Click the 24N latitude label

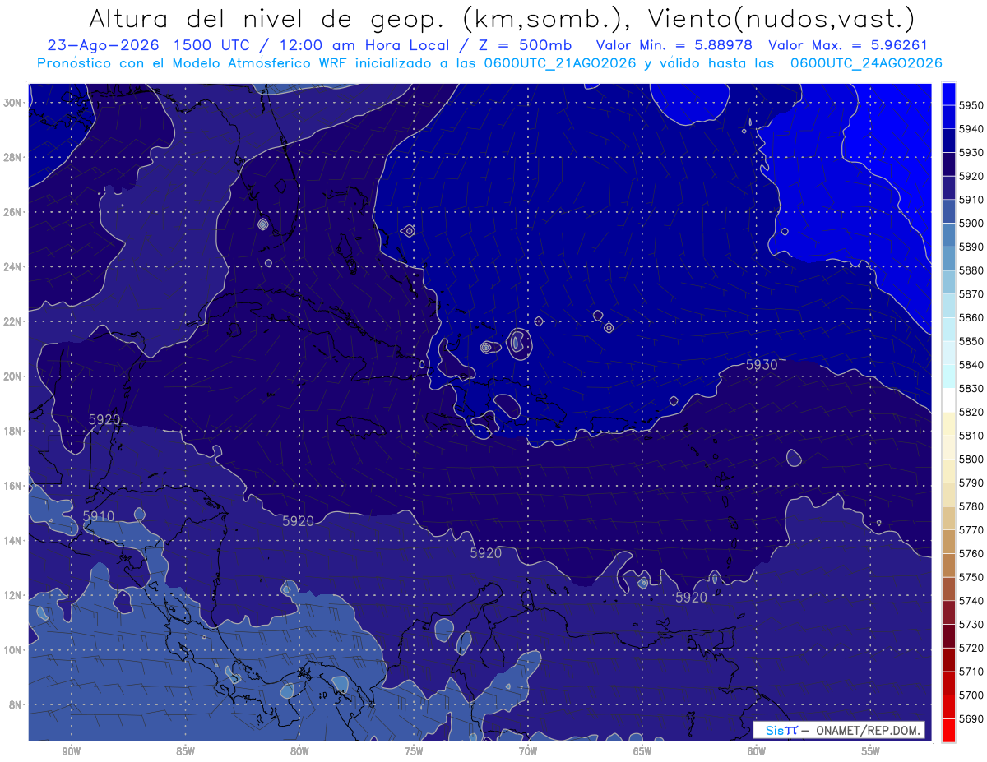pos(12,267)
